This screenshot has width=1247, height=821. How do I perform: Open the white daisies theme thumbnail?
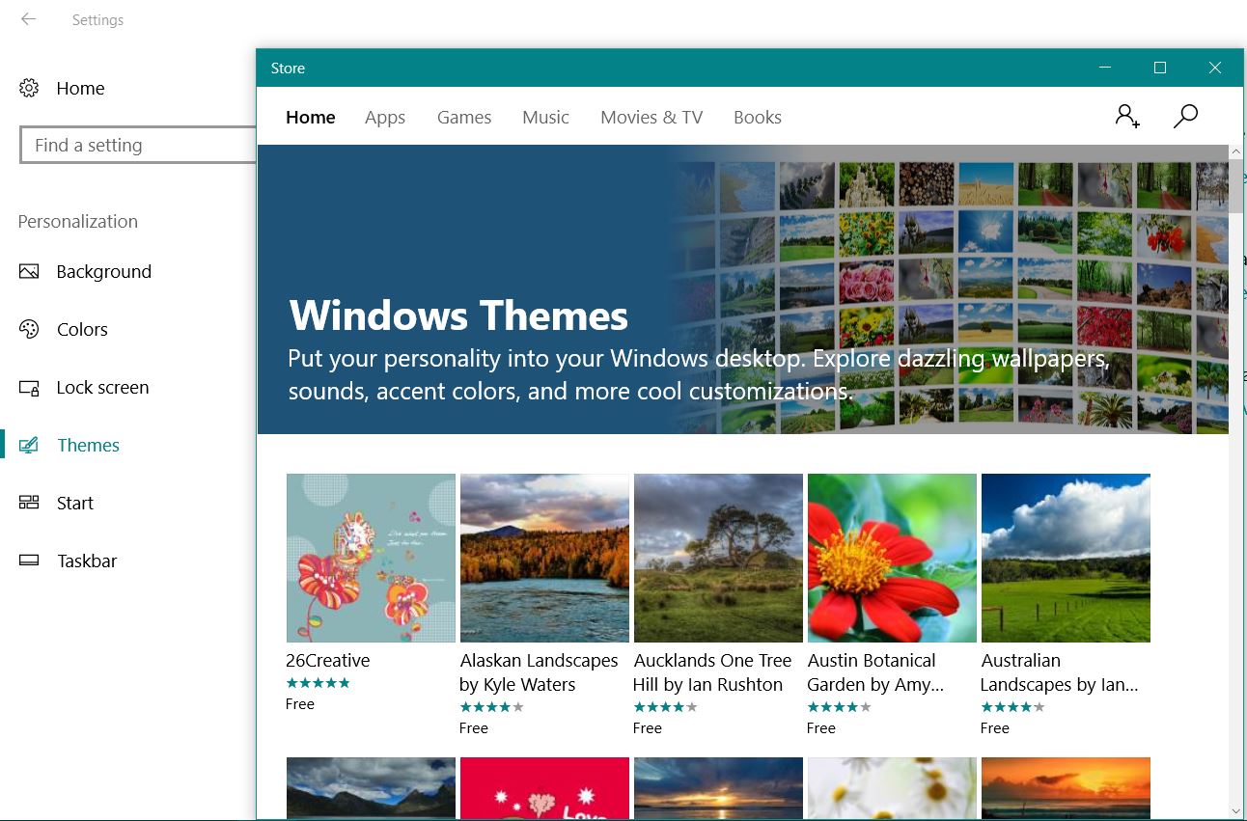pos(892,789)
